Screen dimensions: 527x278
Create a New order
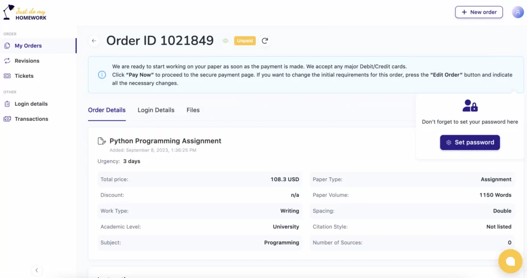pyautogui.click(x=479, y=12)
